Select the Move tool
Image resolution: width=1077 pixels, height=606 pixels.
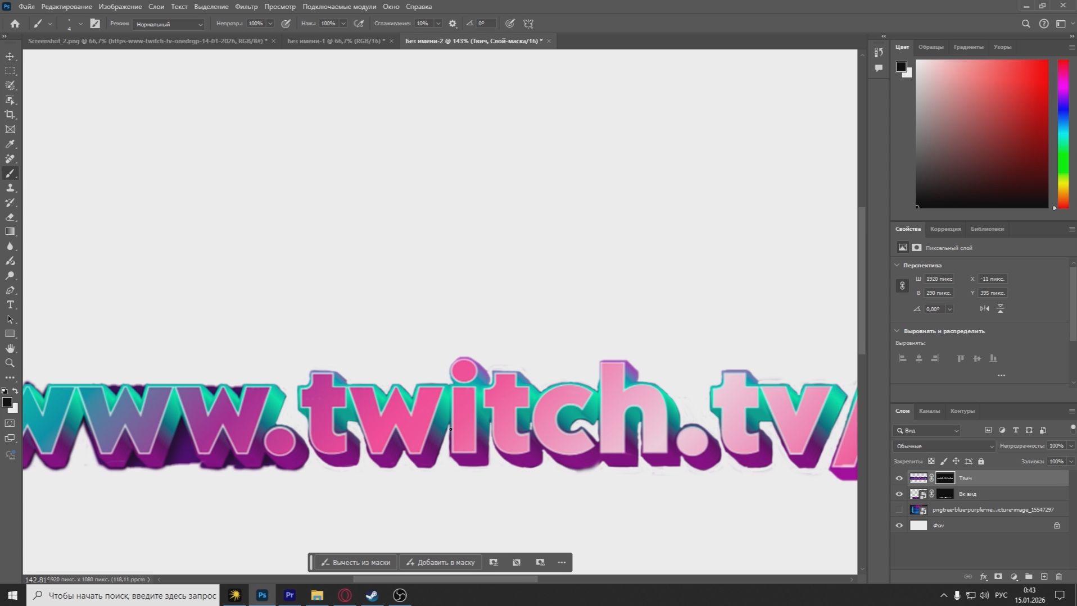pyautogui.click(x=10, y=56)
